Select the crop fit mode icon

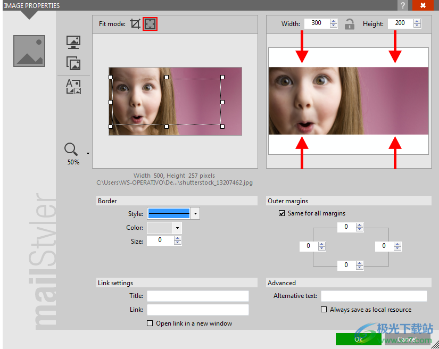point(135,24)
